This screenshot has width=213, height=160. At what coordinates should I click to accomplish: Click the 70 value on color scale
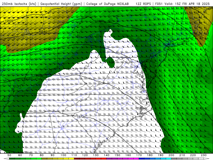click(x=31, y=155)
